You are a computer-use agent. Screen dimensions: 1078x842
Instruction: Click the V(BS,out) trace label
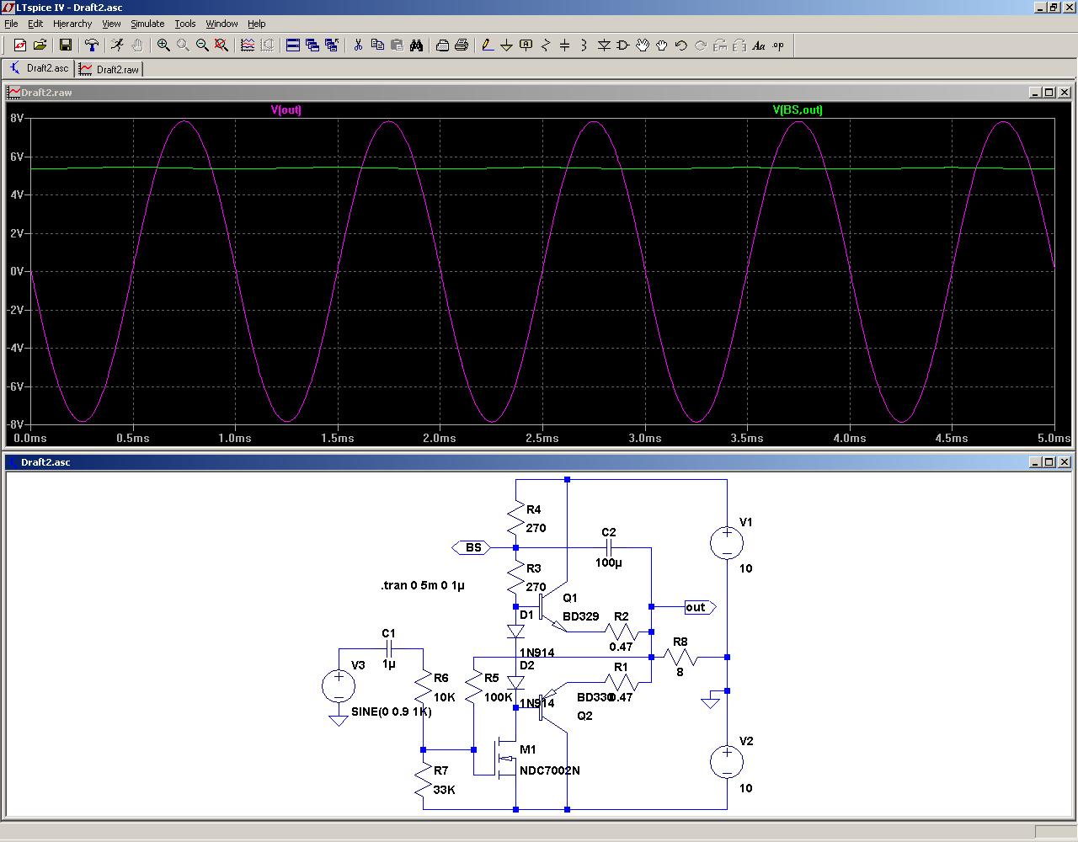tap(798, 109)
